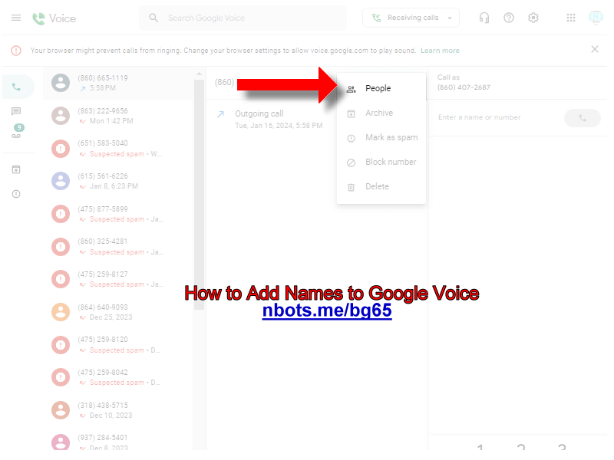The height and width of the screenshot is (460, 614).
Task: Click the Outgoing call entry
Action: coord(270,119)
